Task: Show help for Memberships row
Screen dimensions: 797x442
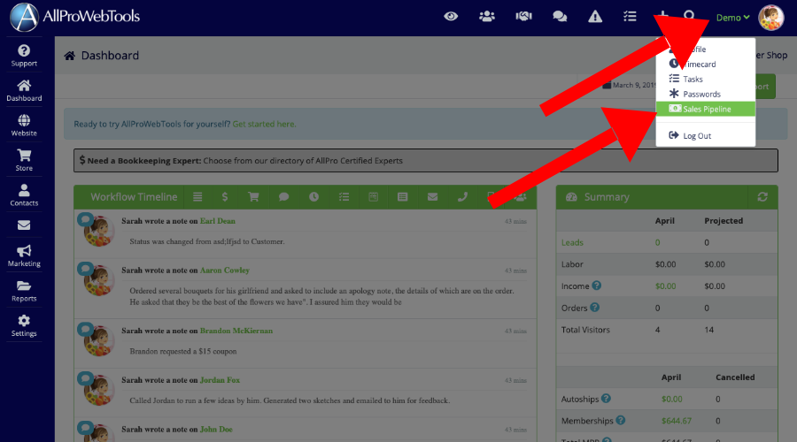Action: [621, 420]
